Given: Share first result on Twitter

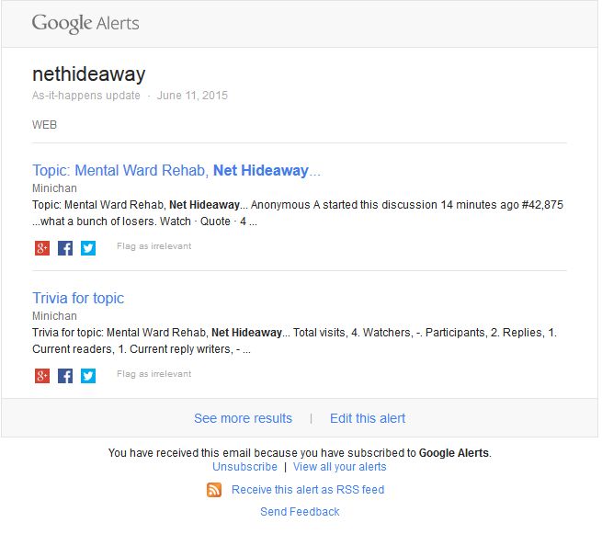Looking at the screenshot, I should point(88,248).
